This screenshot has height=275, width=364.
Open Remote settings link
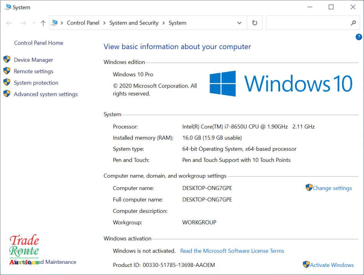(x=33, y=71)
